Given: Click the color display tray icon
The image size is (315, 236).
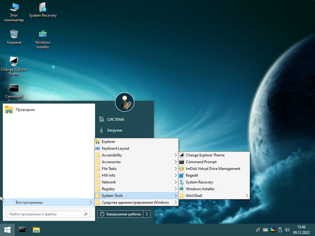Looking at the screenshot, I should pyautogui.click(x=273, y=230).
